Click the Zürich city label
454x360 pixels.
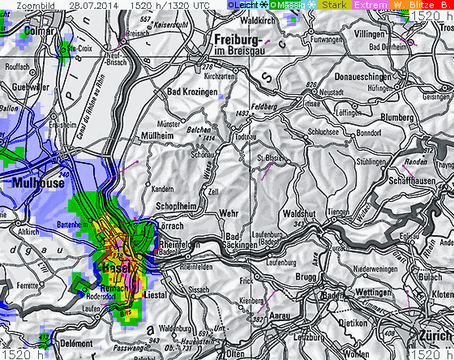pyautogui.click(x=436, y=336)
